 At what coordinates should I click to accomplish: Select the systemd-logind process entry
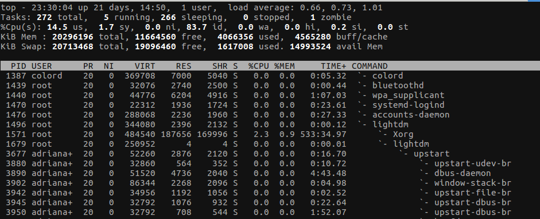pos(408,105)
